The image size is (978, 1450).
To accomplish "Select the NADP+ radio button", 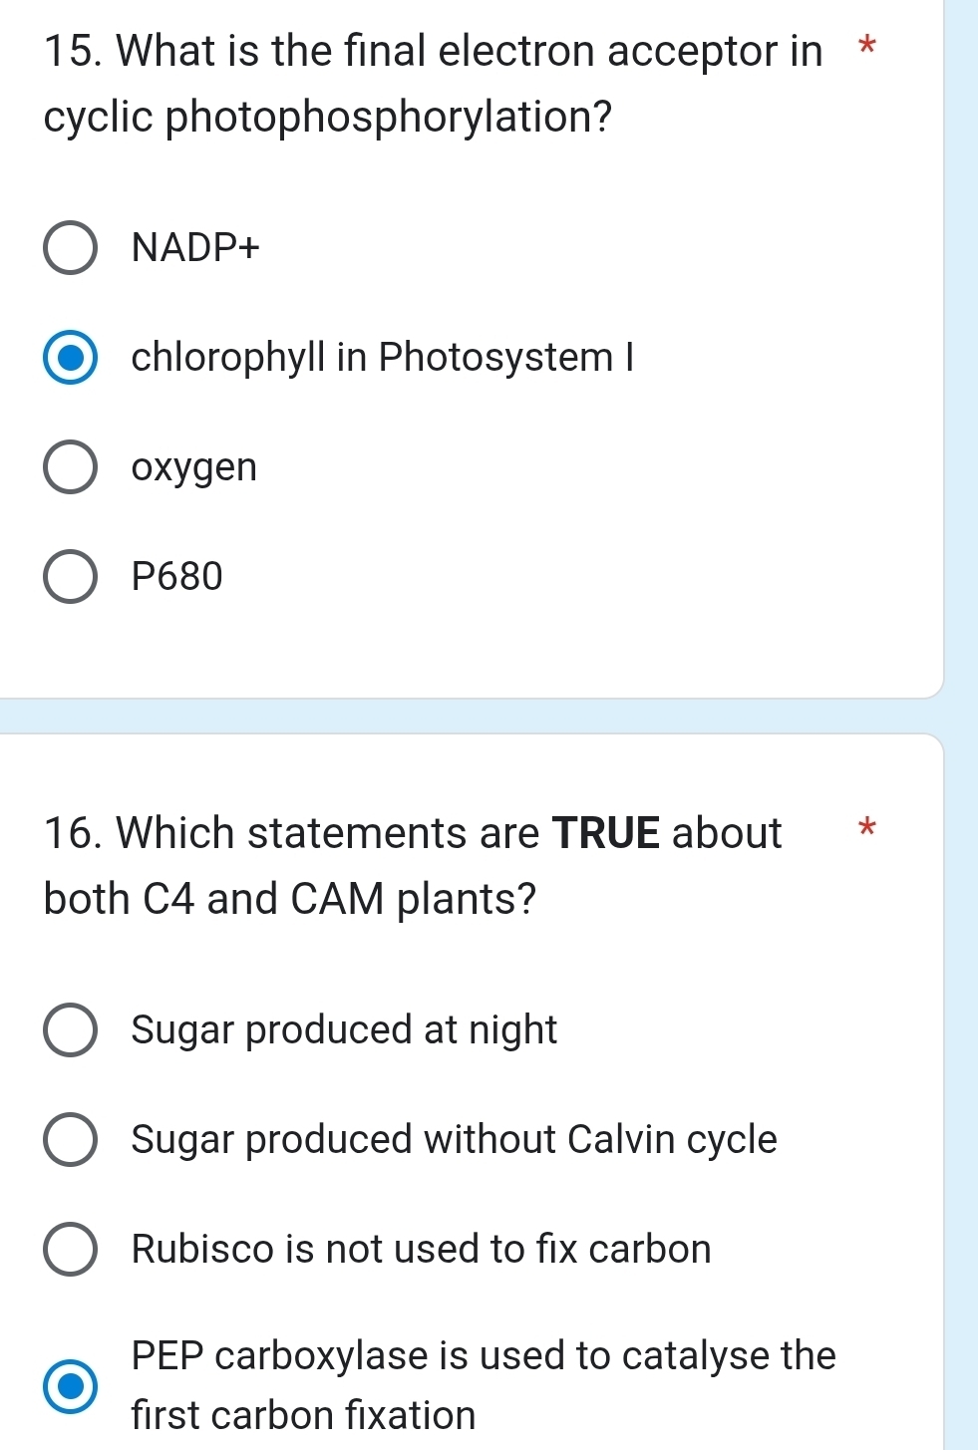I will (70, 247).
